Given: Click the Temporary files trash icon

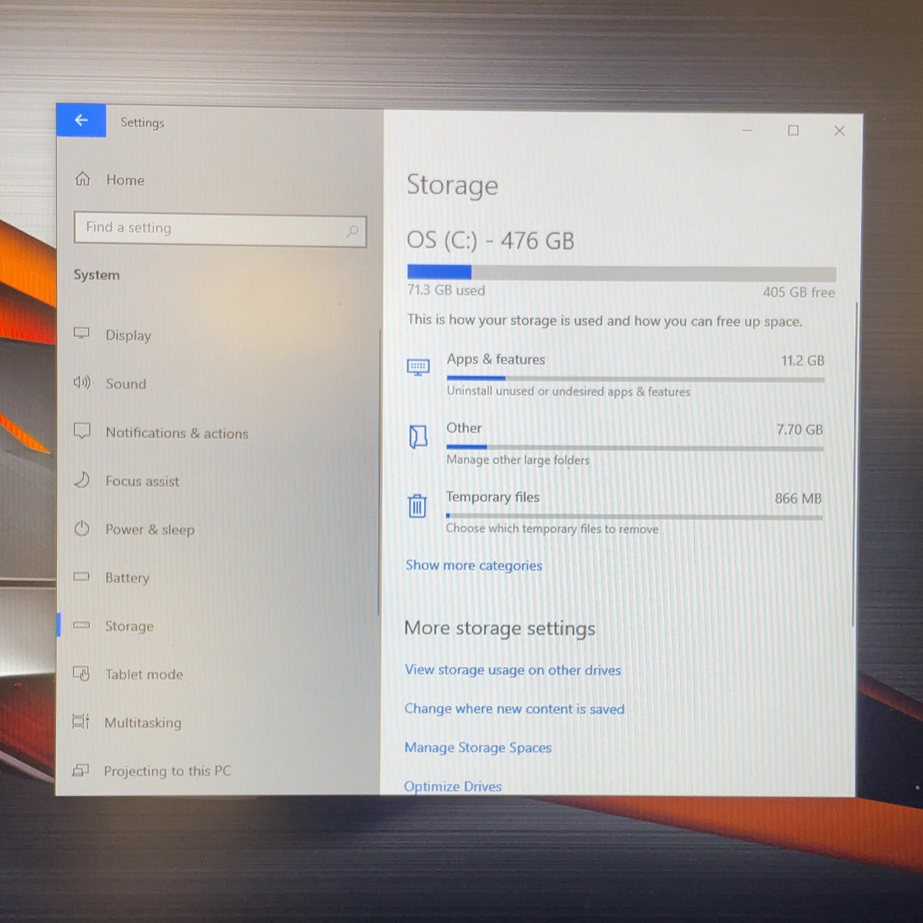Looking at the screenshot, I should pos(417,505).
